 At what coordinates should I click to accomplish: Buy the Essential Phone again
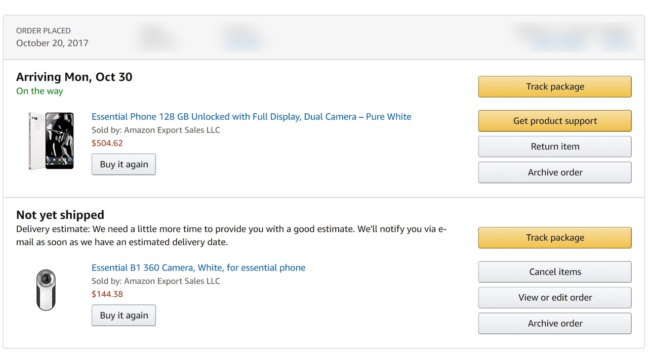pos(124,164)
